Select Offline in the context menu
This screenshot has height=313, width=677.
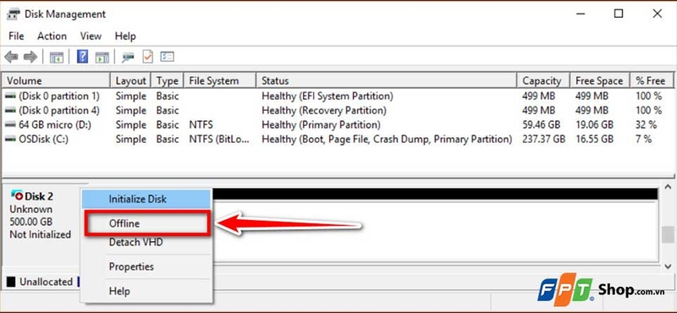(146, 223)
